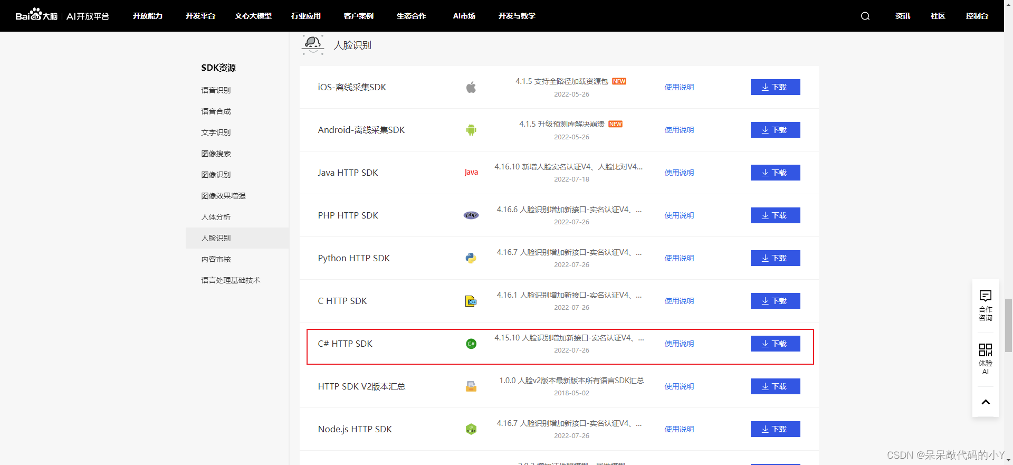Click the Node.js hexagon icon
Image resolution: width=1013 pixels, height=465 pixels.
coord(471,429)
